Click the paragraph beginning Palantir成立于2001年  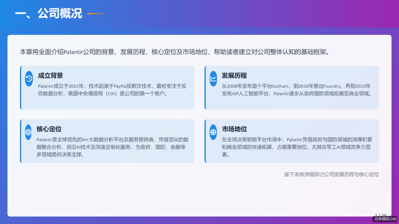pos(112,90)
